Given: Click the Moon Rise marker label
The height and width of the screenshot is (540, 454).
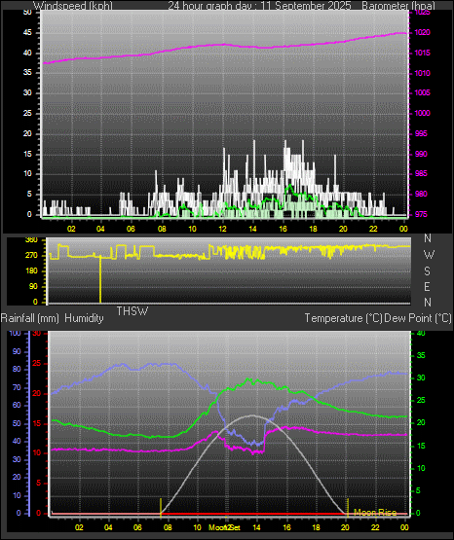Looking at the screenshot, I should [375, 513].
